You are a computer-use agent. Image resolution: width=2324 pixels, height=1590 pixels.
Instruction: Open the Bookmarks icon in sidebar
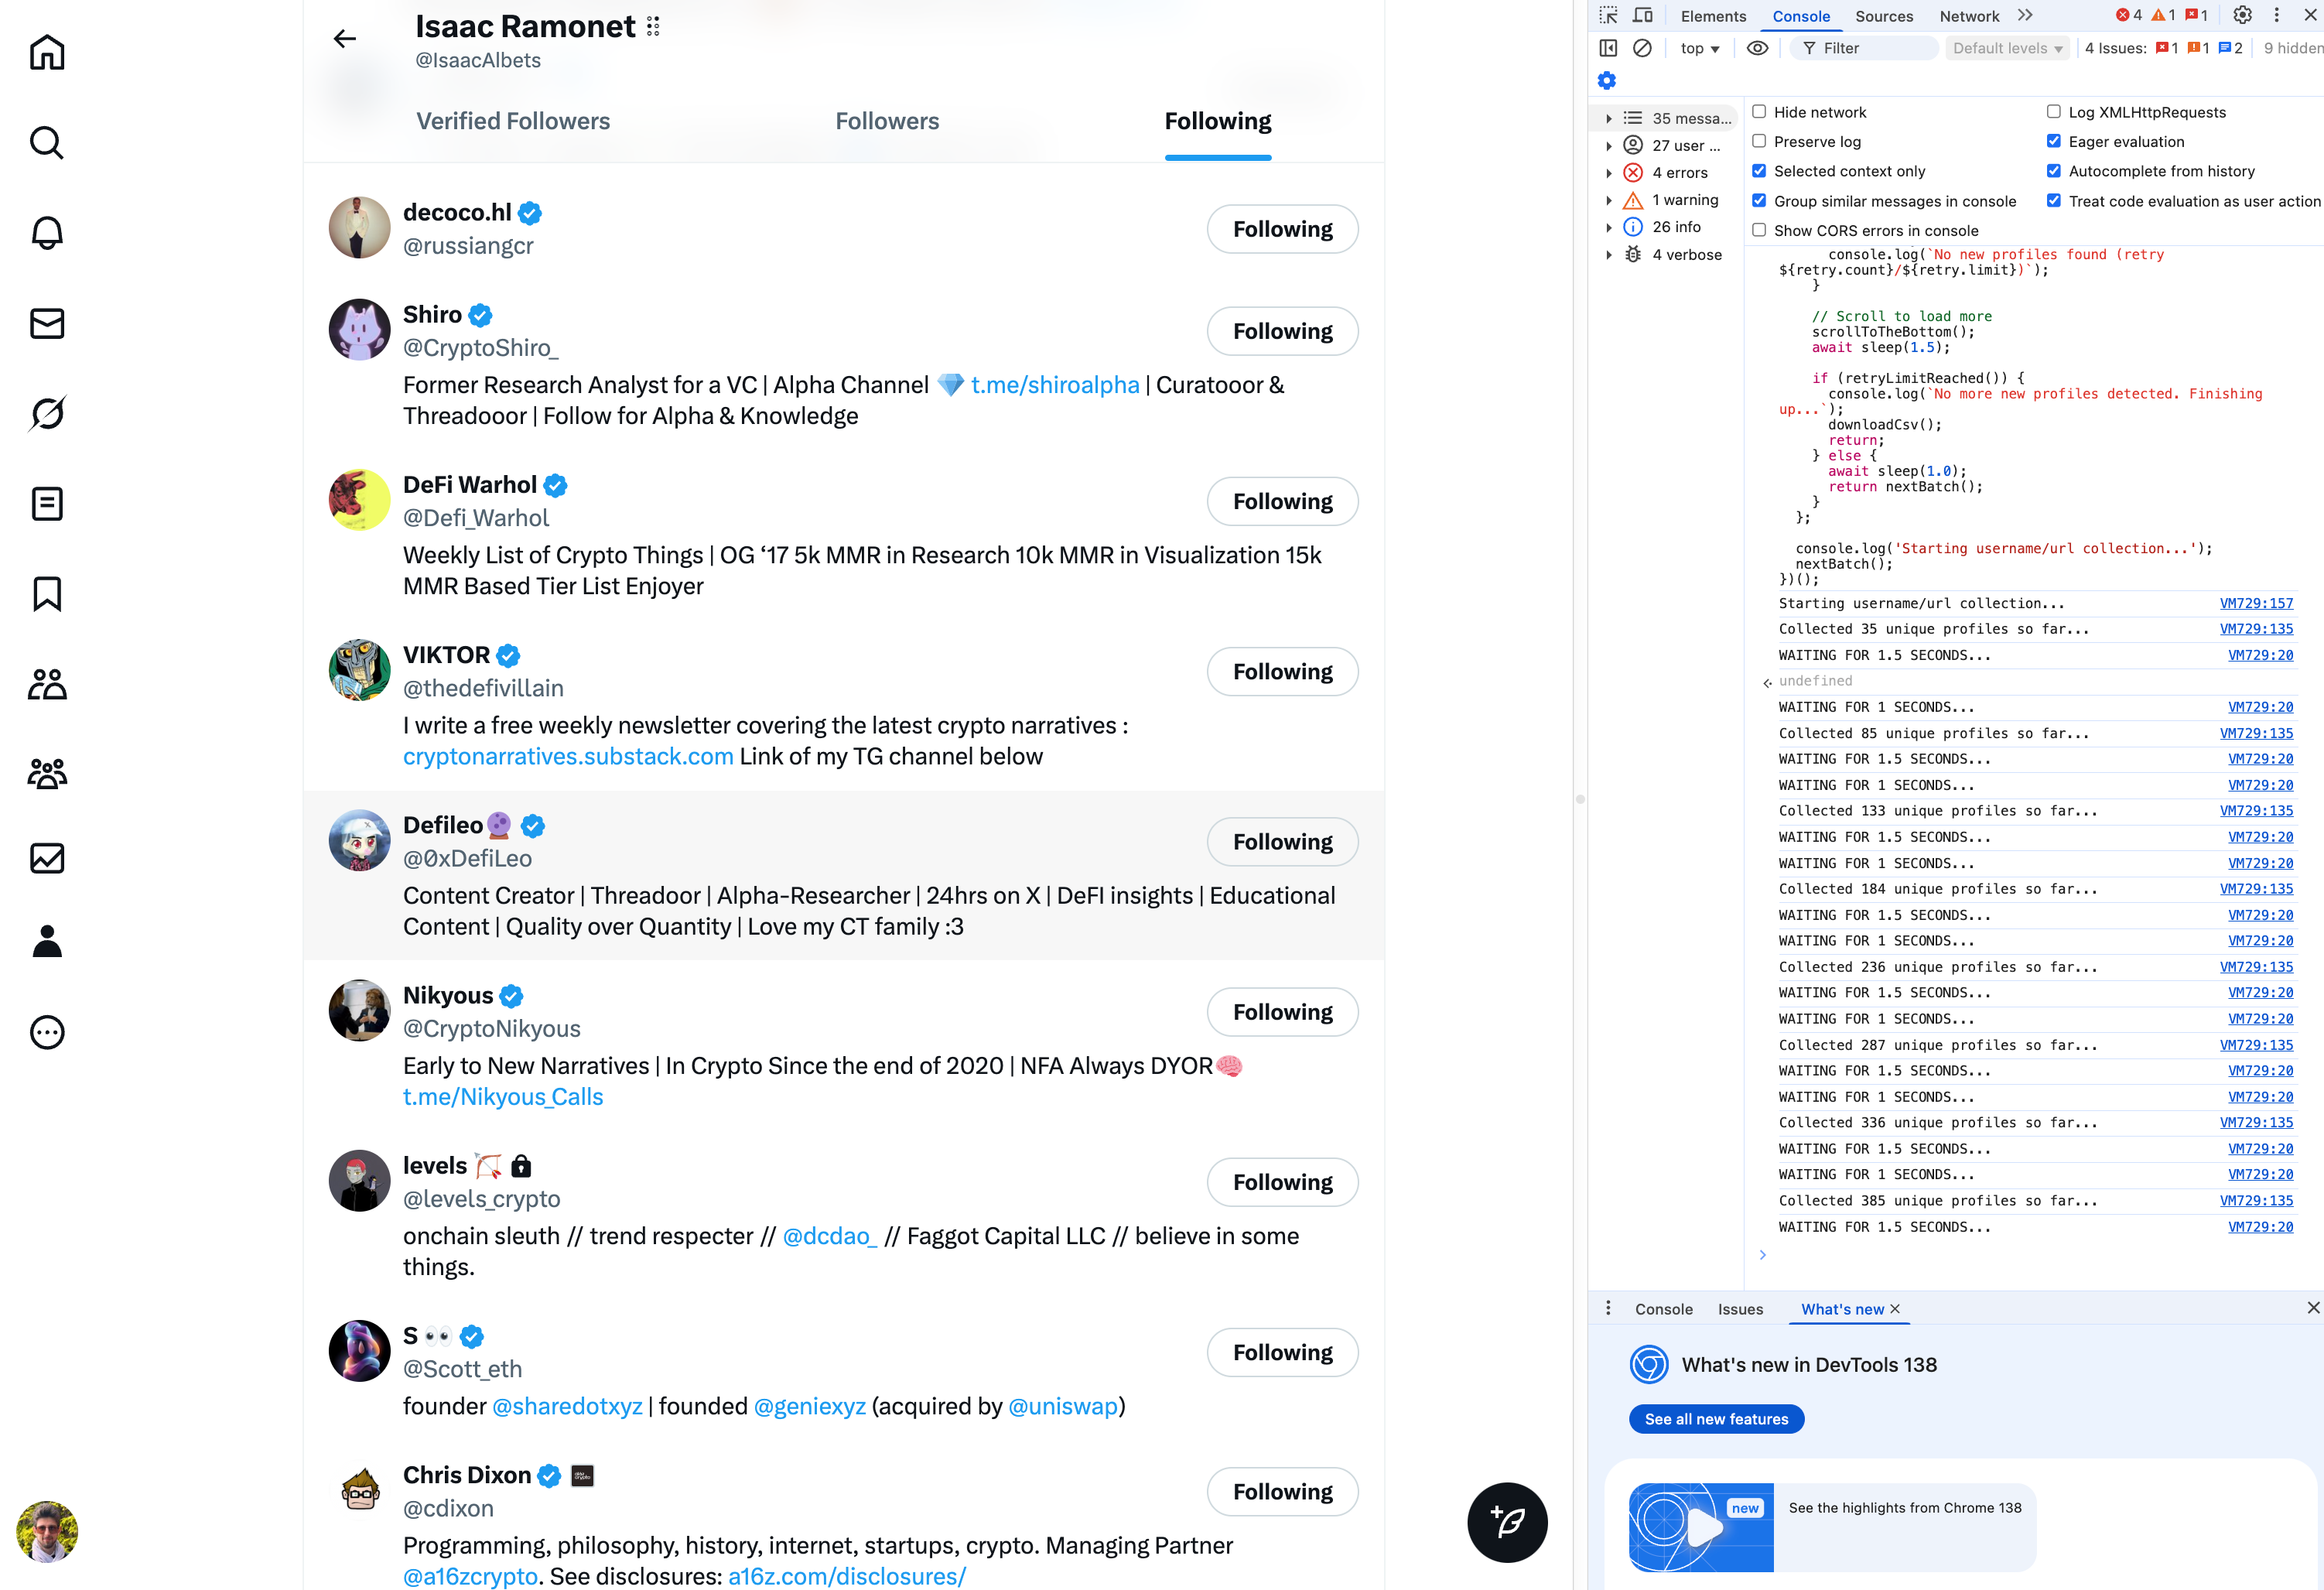(47, 594)
